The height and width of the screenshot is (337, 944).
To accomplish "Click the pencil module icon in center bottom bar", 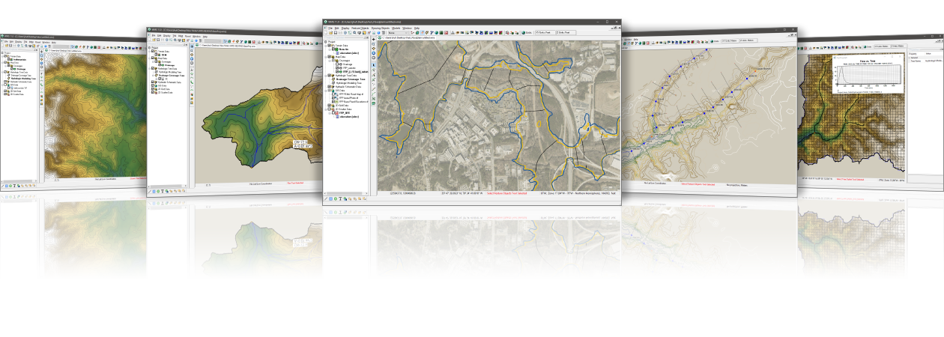I will point(326,198).
